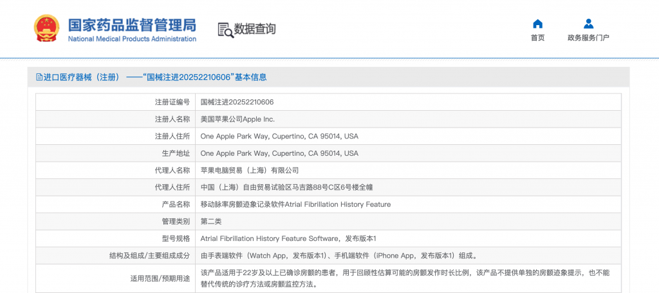Select address value in 生产地址 row
The height and width of the screenshot is (293, 659).
tap(279, 153)
